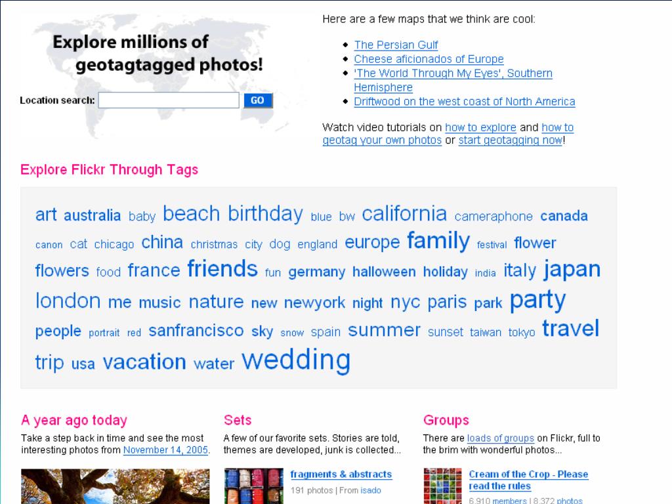
Task: Select the 'portrait' tag
Action: 104,333
